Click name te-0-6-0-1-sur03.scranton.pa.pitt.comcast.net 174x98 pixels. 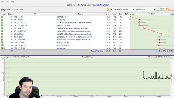[74, 23]
